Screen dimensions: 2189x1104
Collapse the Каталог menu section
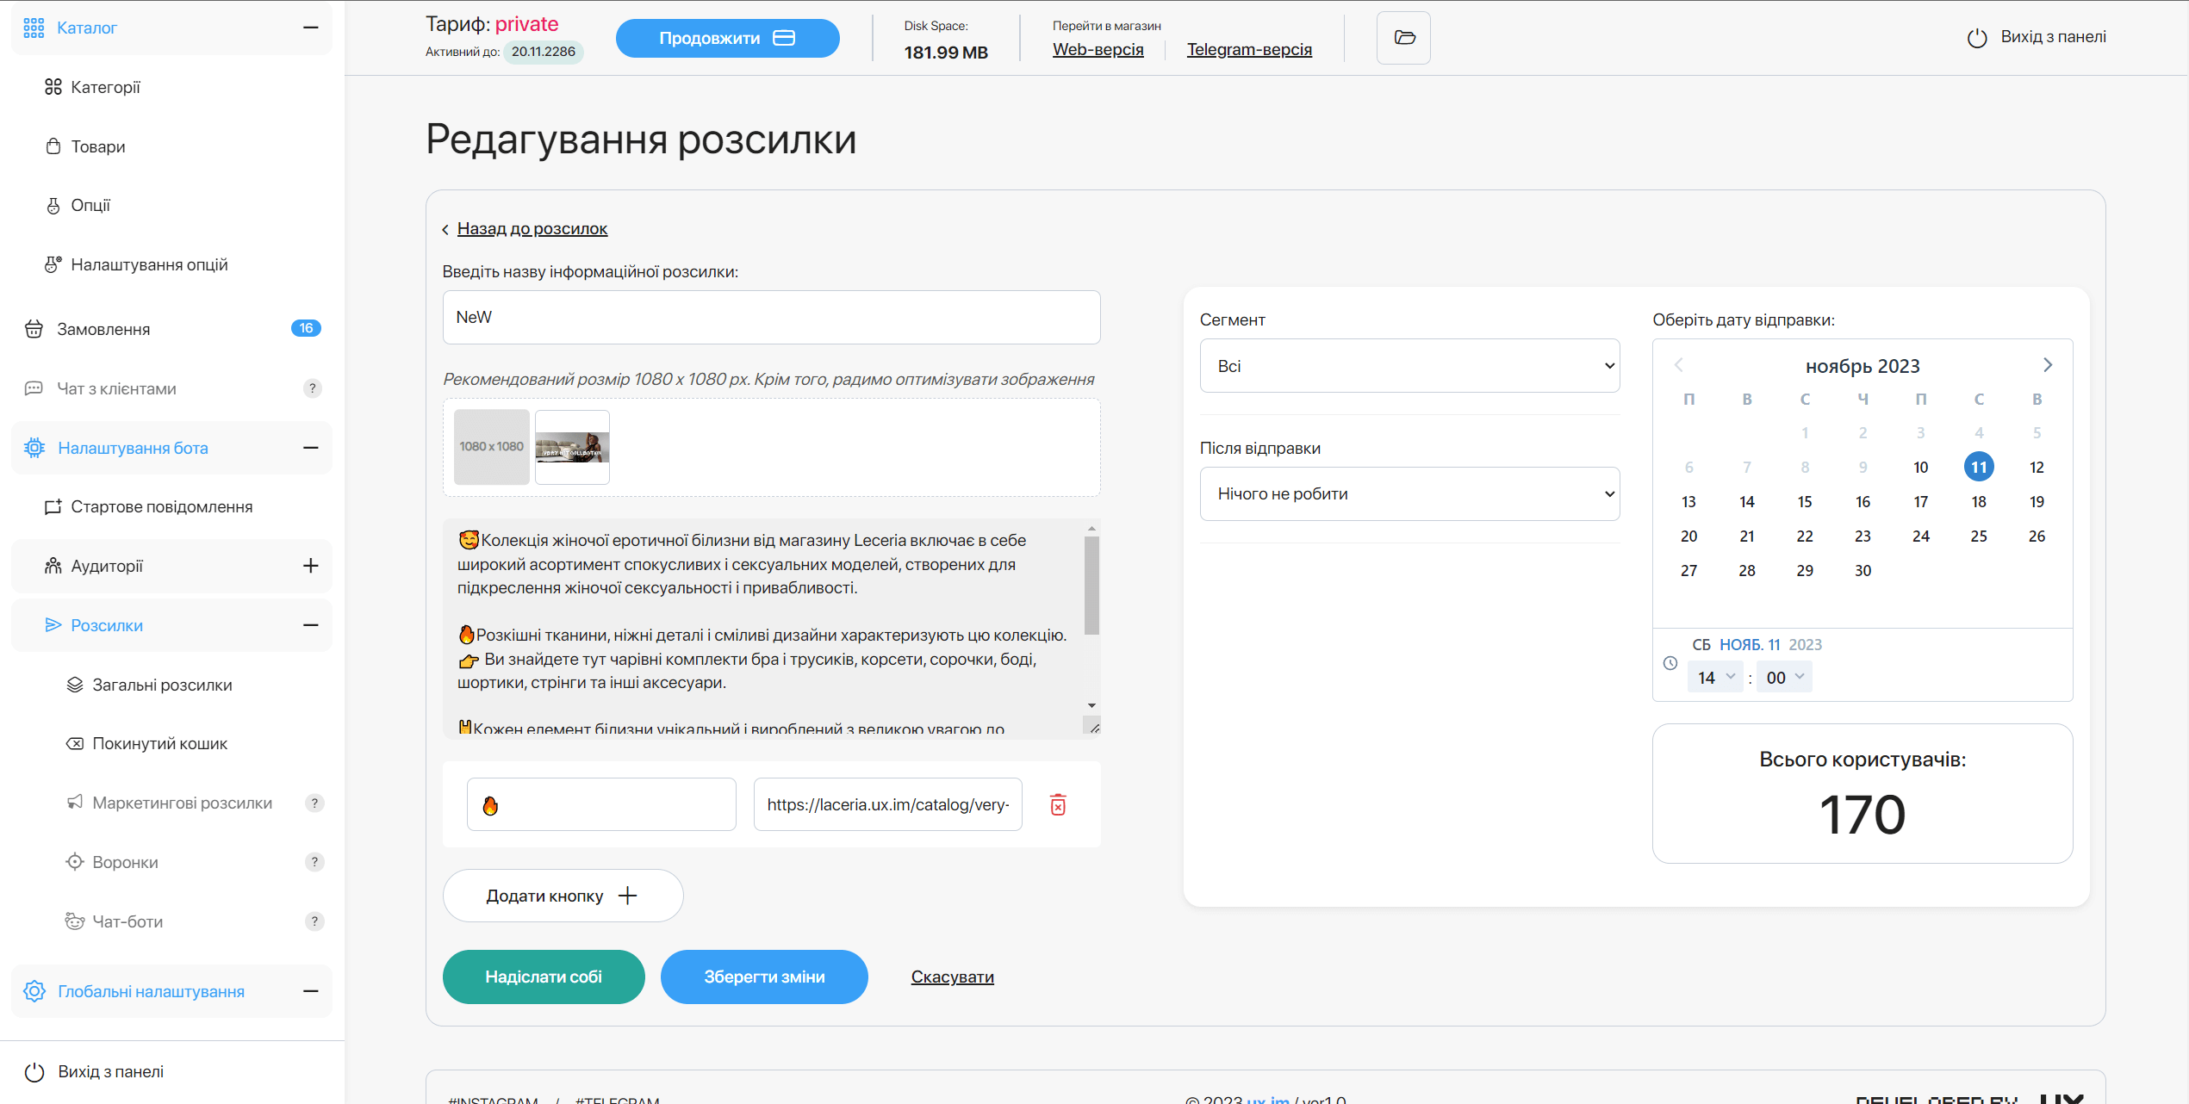[x=311, y=28]
